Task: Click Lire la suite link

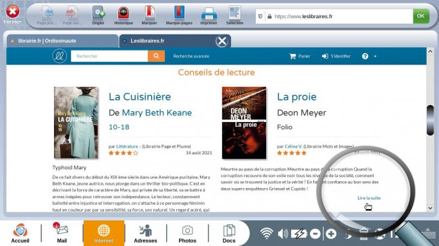Action: point(369,198)
